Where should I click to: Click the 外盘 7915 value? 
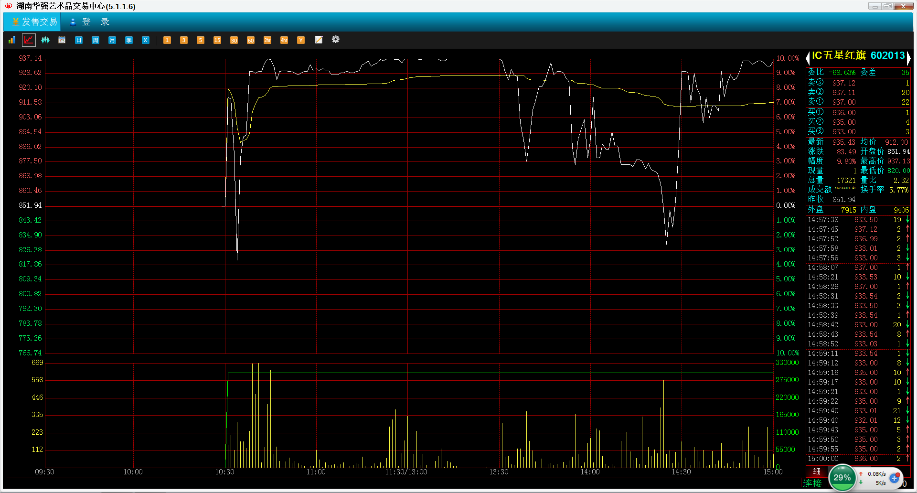[848, 210]
